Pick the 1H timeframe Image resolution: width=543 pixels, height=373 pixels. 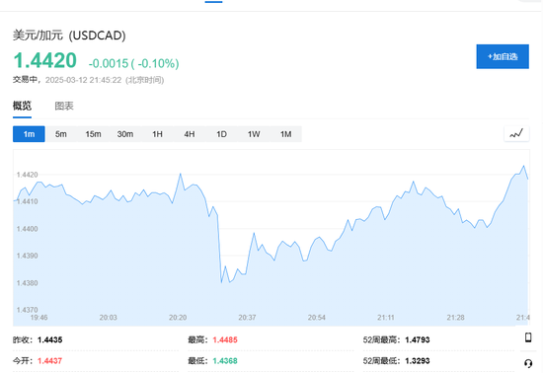pyautogui.click(x=157, y=134)
